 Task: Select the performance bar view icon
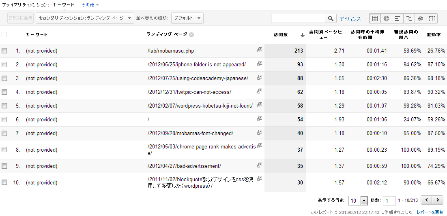(398, 19)
